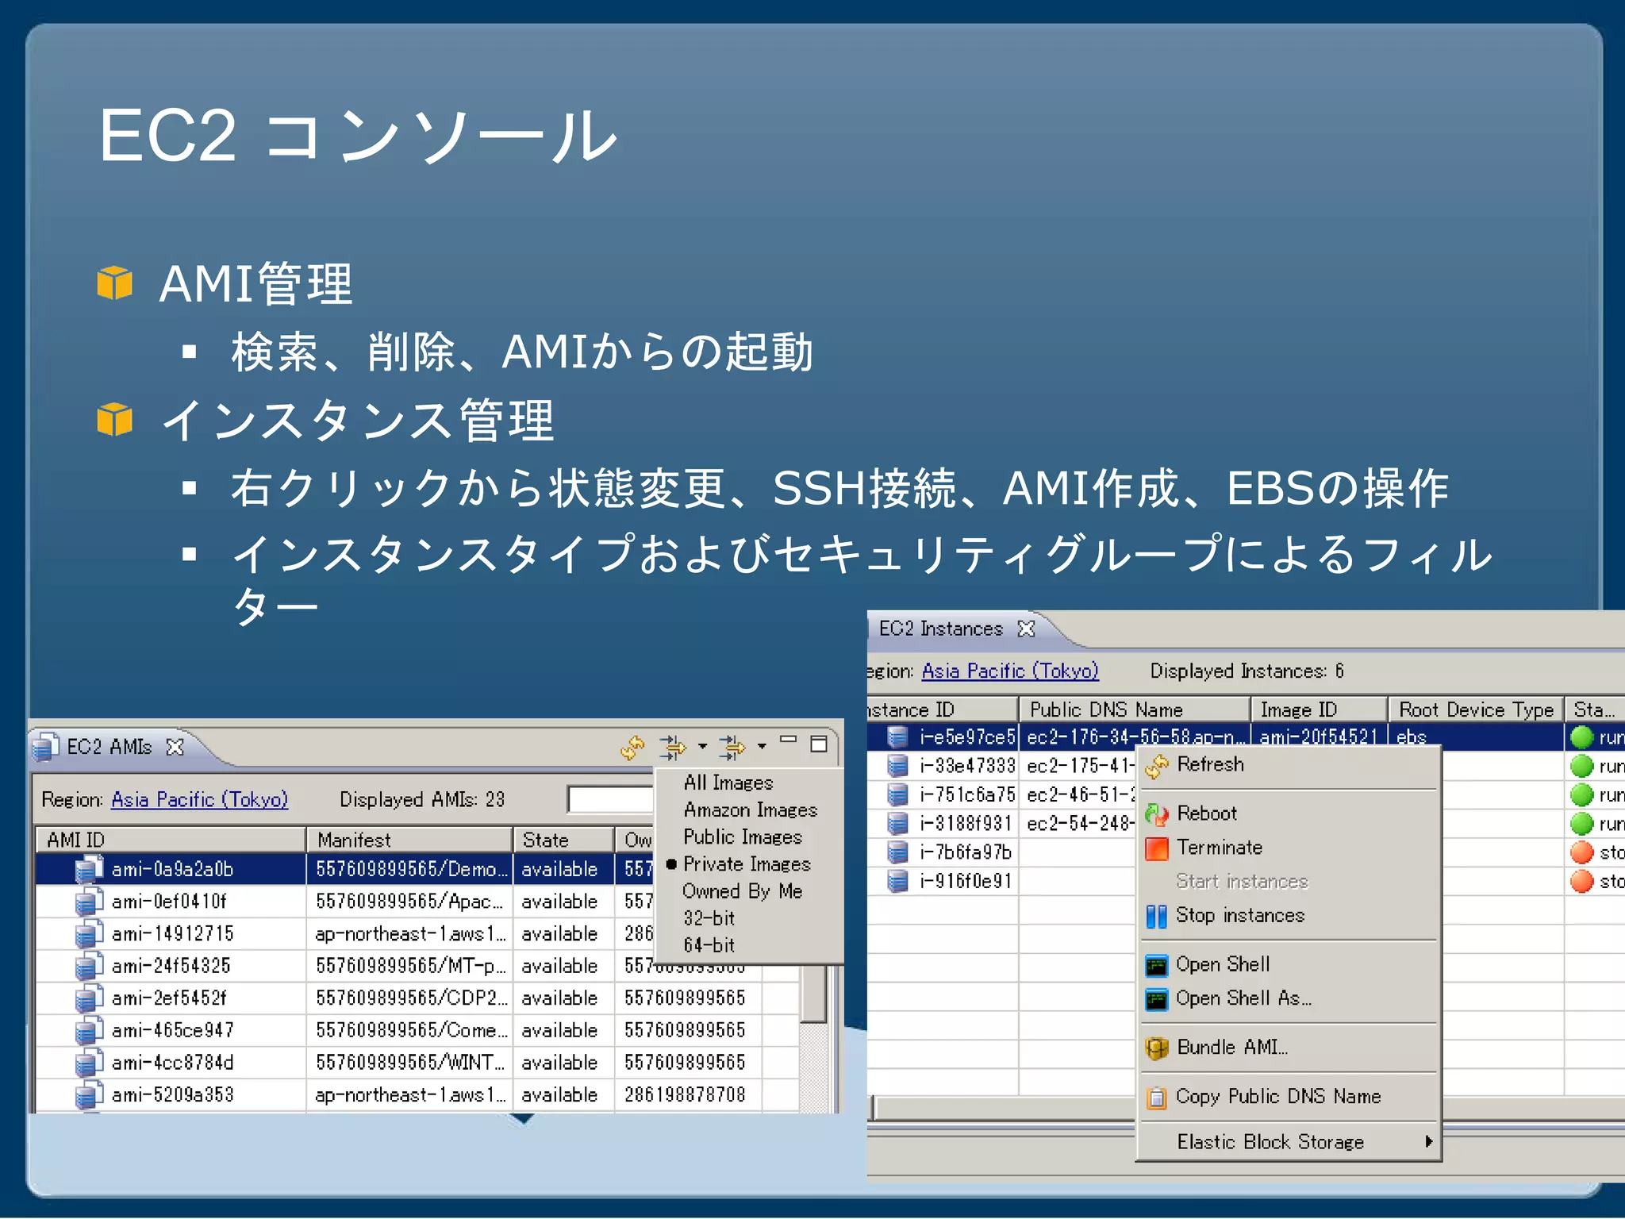
Task: Sort by State column header in AMIs table
Action: [x=564, y=840]
